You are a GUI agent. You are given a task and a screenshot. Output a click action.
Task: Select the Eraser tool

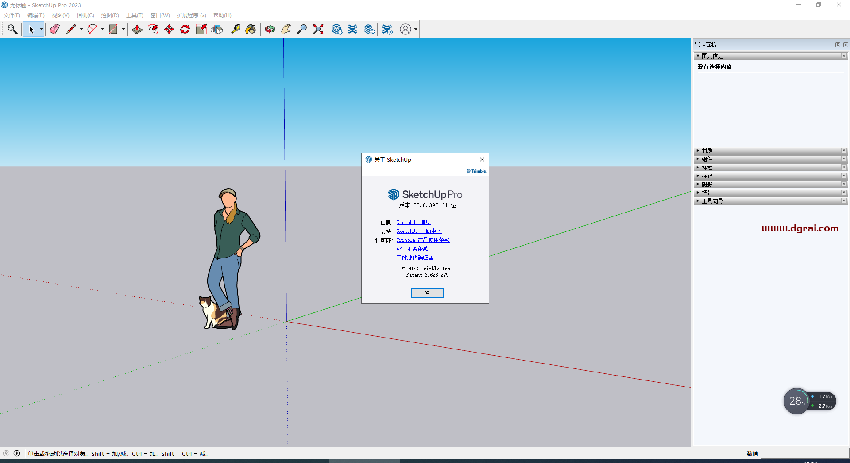click(54, 29)
